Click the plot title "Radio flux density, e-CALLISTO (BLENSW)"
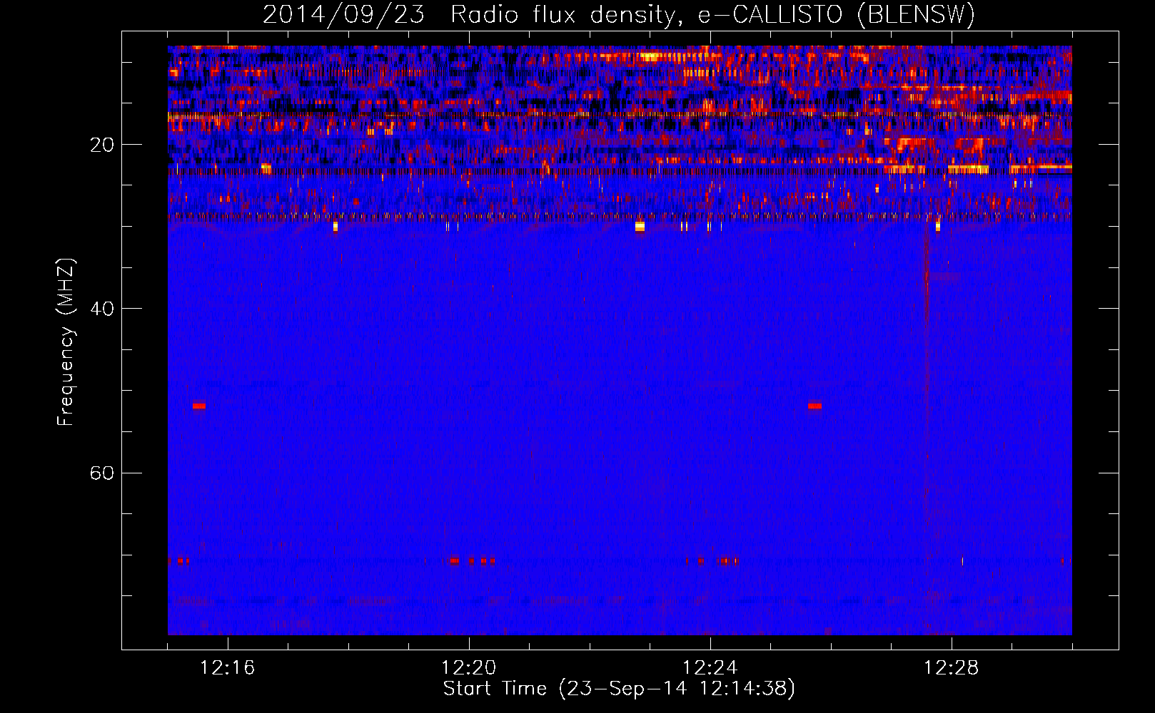This screenshot has width=1155, height=713. click(712, 15)
